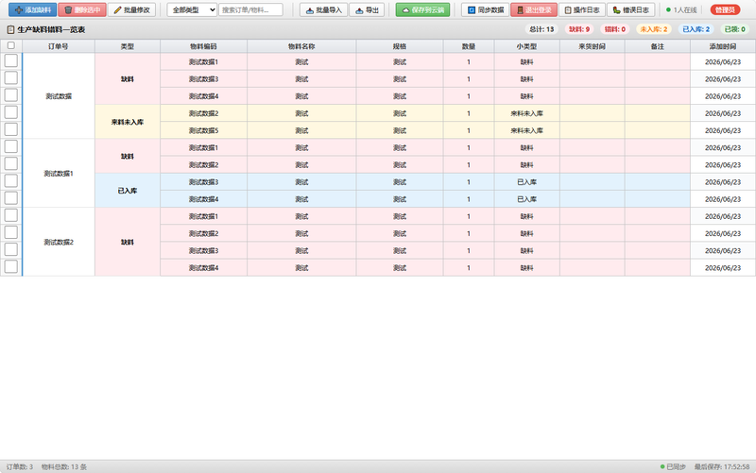Click the 退出登录 door icon button
The image size is (756, 473).
pos(534,9)
